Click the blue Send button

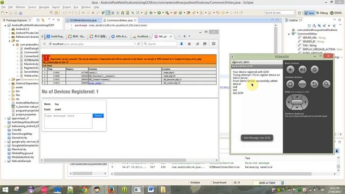[x=98, y=115]
